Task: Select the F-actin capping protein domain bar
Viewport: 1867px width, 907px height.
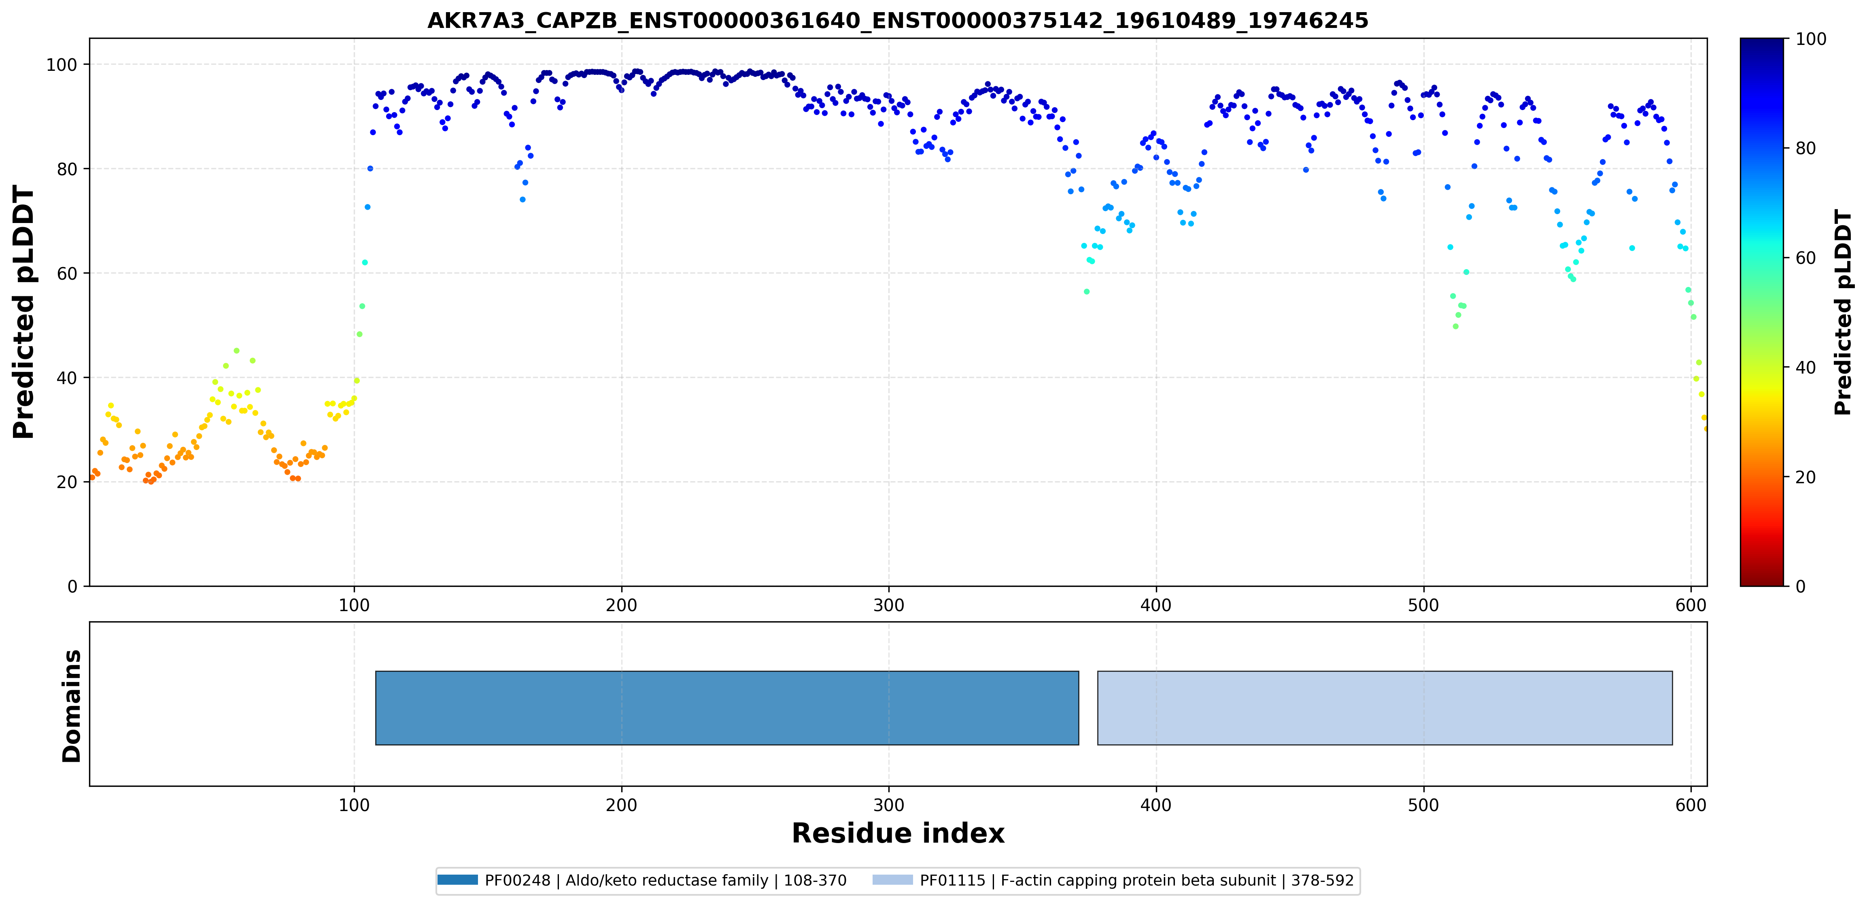Action: point(1385,707)
